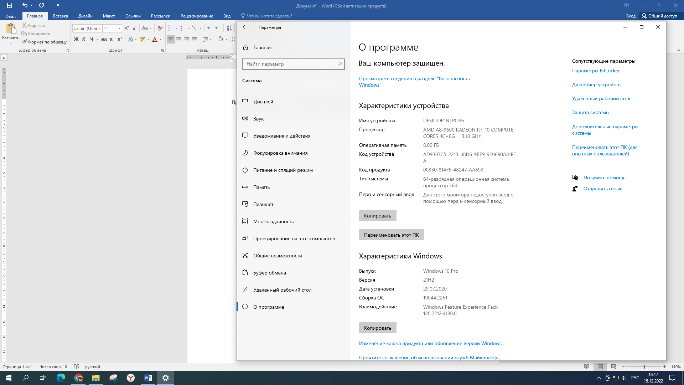Open Windows Start menu
The width and height of the screenshot is (684, 385).
pyautogui.click(x=9, y=378)
